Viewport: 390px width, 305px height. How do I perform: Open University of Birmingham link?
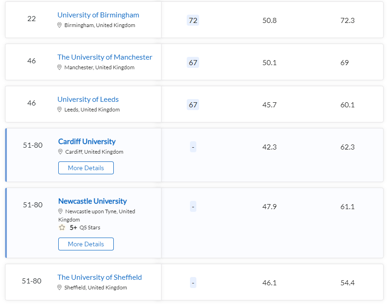pyautogui.click(x=98, y=15)
